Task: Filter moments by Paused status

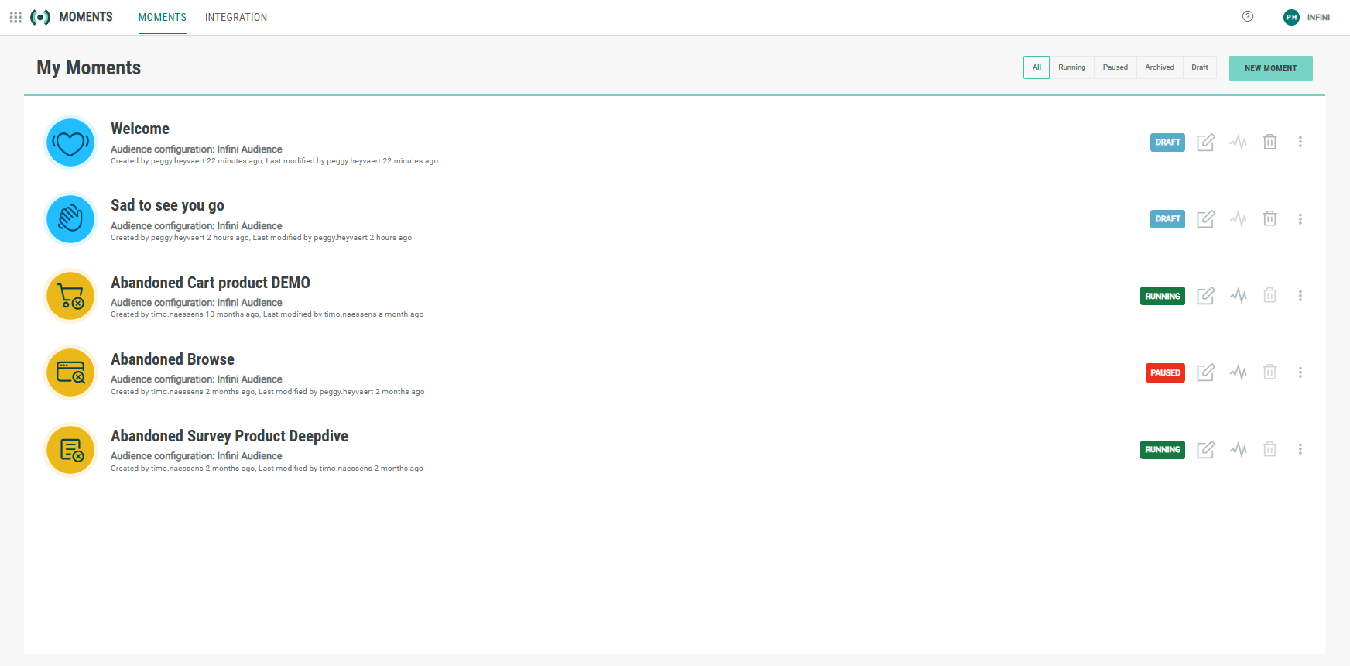Action: tap(1115, 67)
